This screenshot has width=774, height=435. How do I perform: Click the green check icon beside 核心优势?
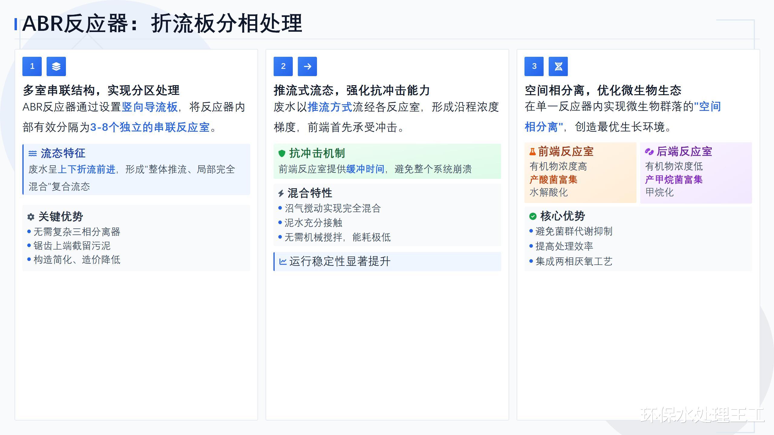533,216
